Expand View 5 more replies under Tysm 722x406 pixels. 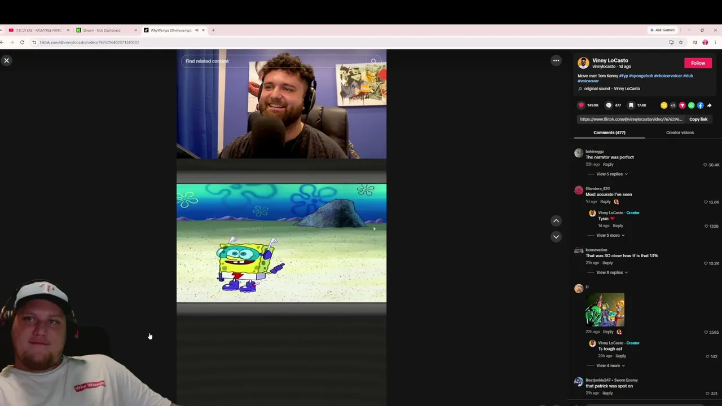click(610, 235)
